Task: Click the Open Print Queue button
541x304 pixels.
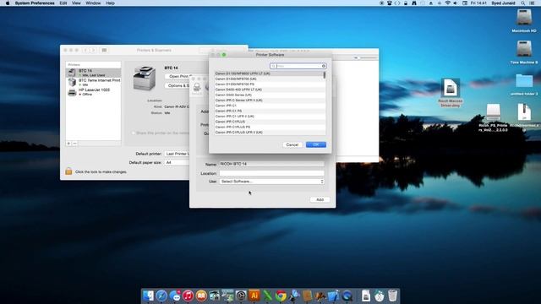Action: click(178, 76)
